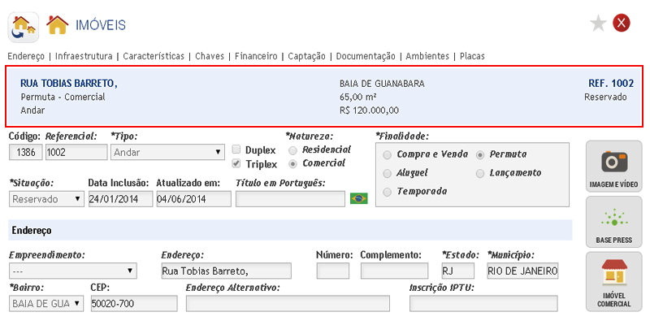Click the Data Inclusão date field
Image resolution: width=650 pixels, height=325 pixels.
[x=120, y=199]
